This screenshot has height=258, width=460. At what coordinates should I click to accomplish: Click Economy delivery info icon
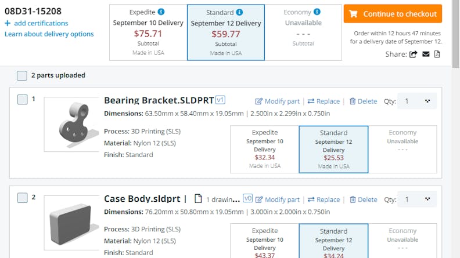click(317, 12)
